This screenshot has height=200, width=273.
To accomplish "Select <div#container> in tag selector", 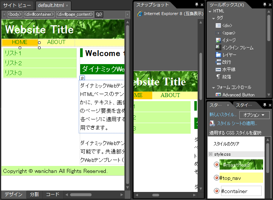I will [x=39, y=14].
